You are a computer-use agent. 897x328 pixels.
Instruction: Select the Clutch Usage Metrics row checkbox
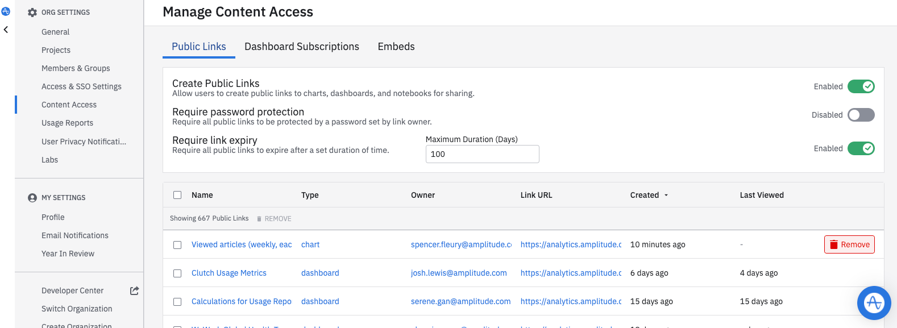click(177, 273)
